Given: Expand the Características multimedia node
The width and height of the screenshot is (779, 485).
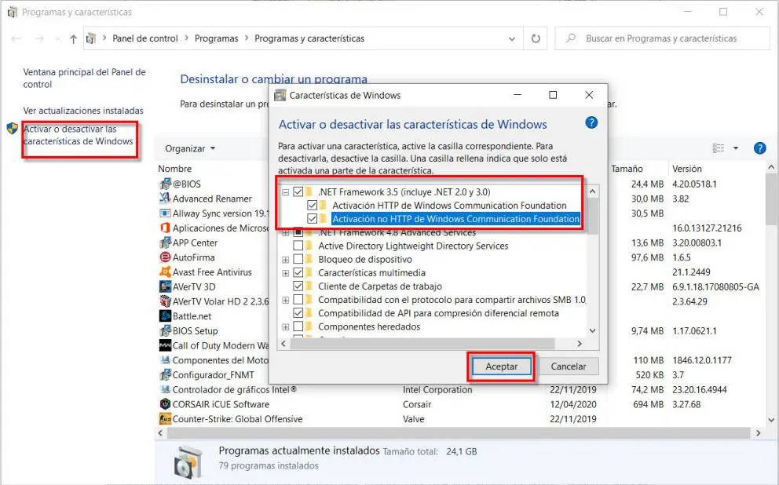Looking at the screenshot, I should (x=285, y=273).
